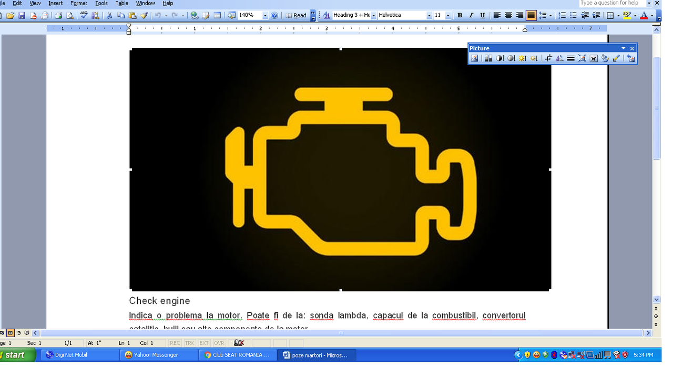Viewport: 673px width, 378px height.
Task: Click the Compress Pictures icon
Action: coord(582,58)
